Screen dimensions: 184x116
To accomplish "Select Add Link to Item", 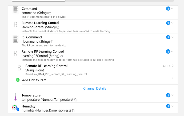I will 35,80.
